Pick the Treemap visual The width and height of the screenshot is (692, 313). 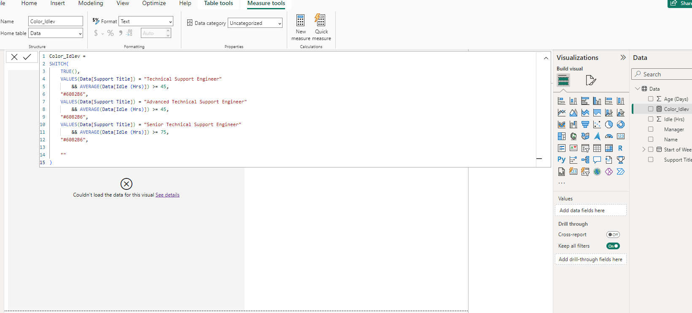click(x=561, y=136)
